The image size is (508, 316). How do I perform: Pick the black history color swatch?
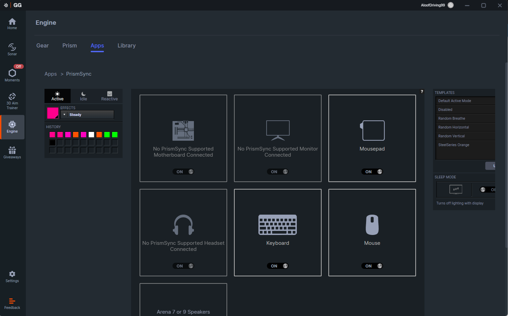pos(52,142)
